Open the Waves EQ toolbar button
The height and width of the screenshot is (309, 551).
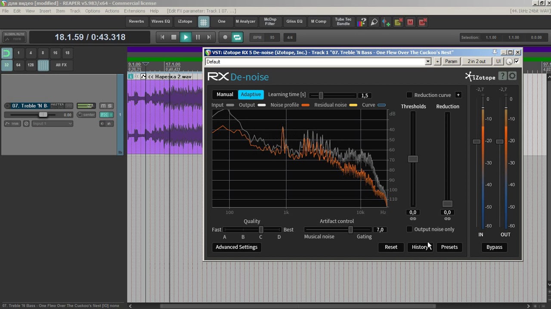tap(161, 21)
